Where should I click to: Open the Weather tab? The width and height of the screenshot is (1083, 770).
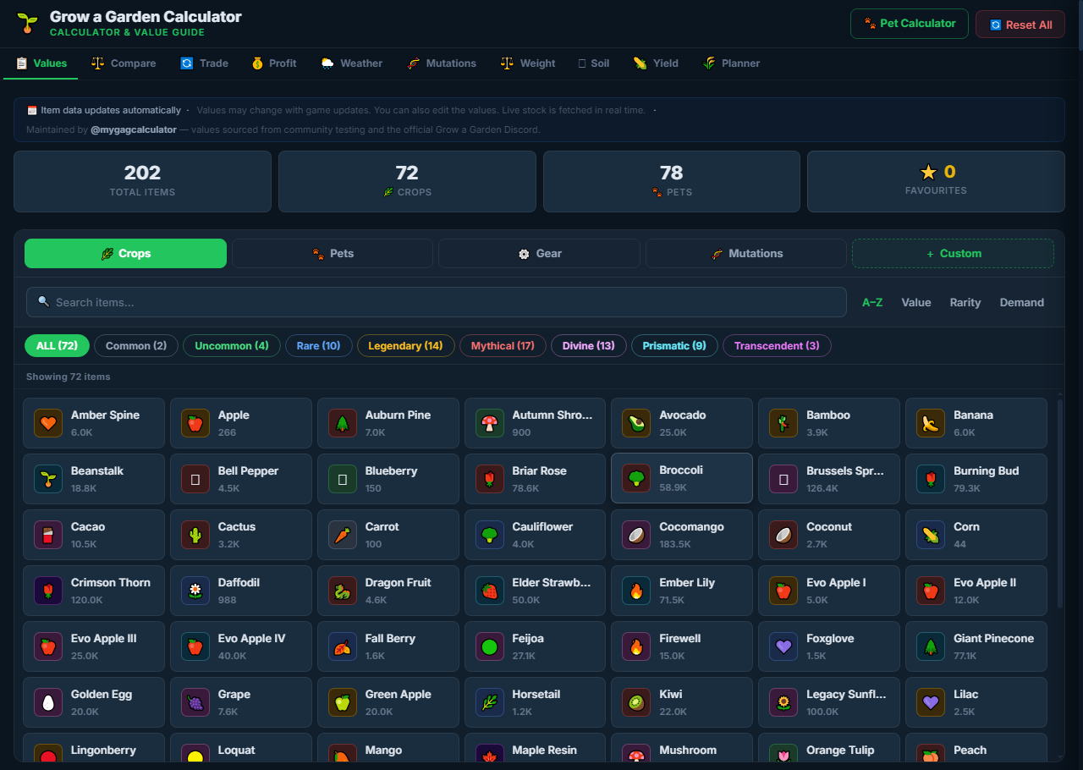tap(351, 63)
